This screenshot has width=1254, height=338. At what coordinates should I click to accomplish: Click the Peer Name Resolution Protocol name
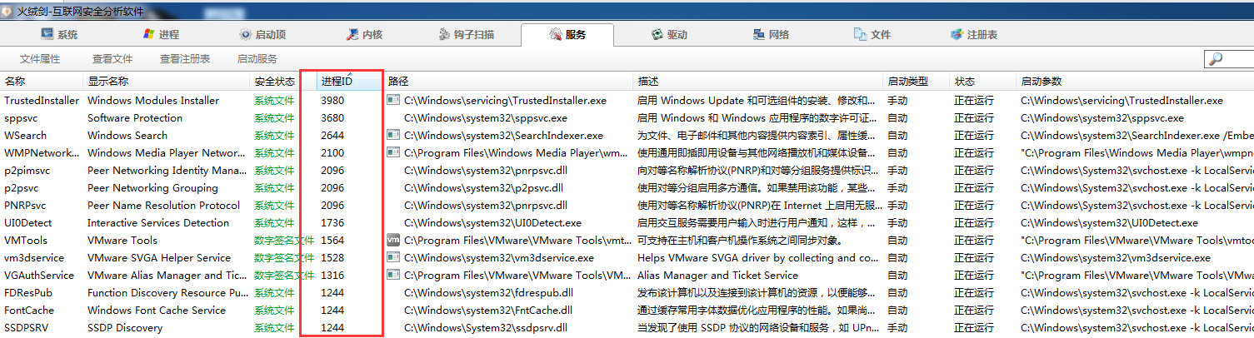164,205
